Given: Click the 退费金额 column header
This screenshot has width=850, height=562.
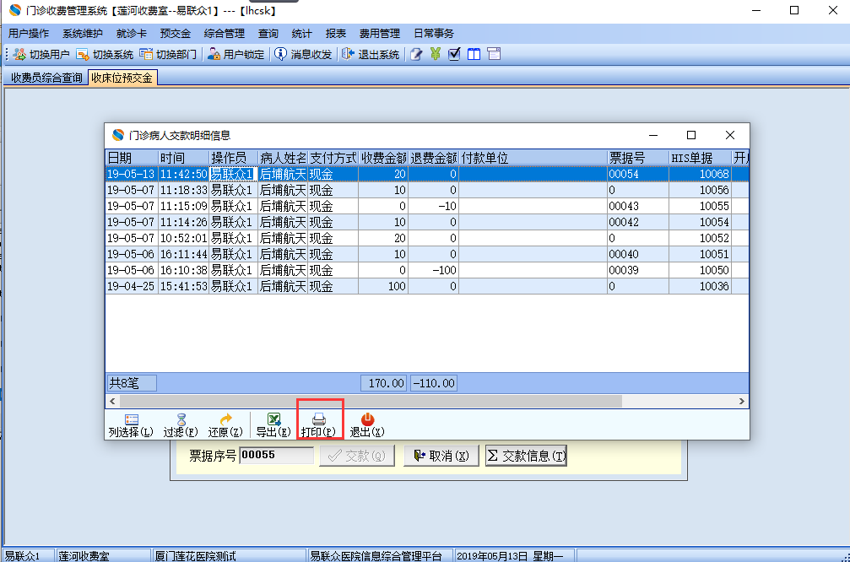Looking at the screenshot, I should (x=433, y=158).
